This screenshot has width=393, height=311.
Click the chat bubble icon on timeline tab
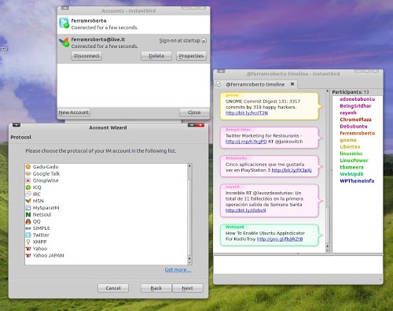[218, 84]
